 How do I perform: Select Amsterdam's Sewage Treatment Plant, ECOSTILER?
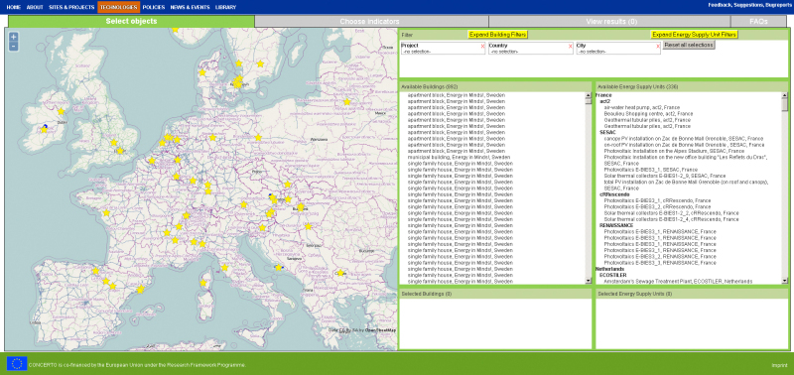pos(678,281)
